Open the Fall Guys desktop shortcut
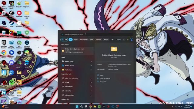Image resolution: width=194 pixels, height=109 pixels. point(19,102)
